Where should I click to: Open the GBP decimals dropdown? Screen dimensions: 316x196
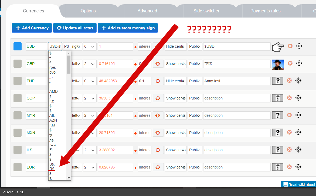click(90, 64)
